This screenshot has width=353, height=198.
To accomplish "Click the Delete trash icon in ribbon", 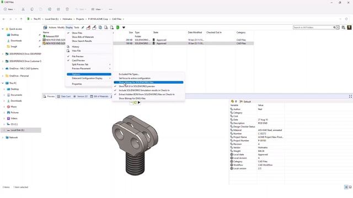I will [67, 9].
